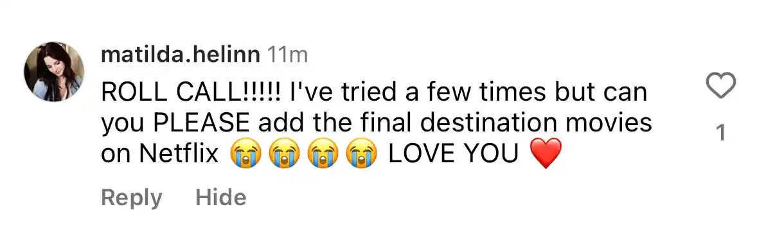Click the ROLL CALL!!!!! text
775x245 pixels.
(x=192, y=93)
